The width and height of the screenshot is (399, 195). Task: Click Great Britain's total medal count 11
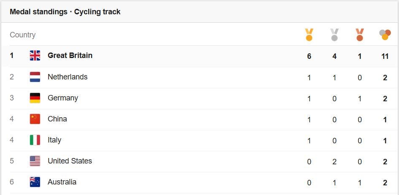tap(385, 56)
